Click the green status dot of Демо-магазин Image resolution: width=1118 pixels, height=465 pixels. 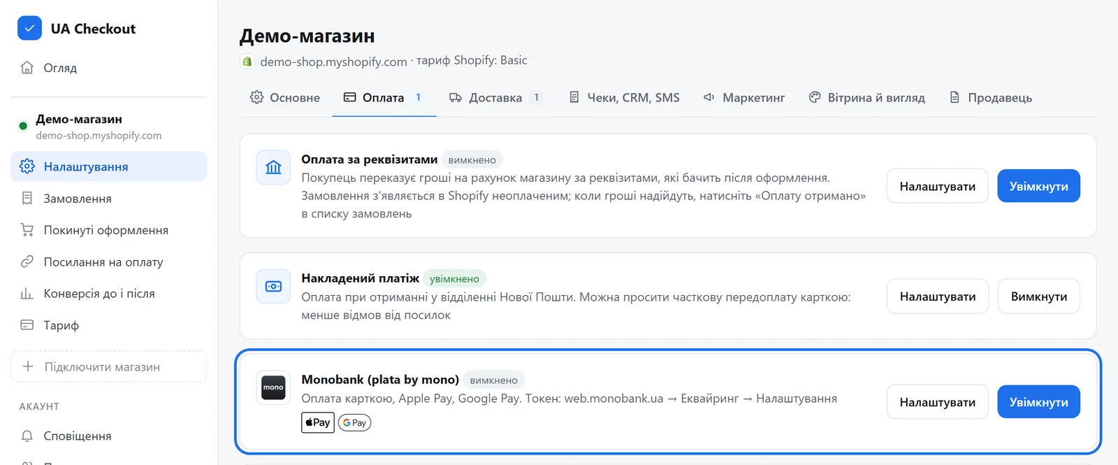point(23,126)
